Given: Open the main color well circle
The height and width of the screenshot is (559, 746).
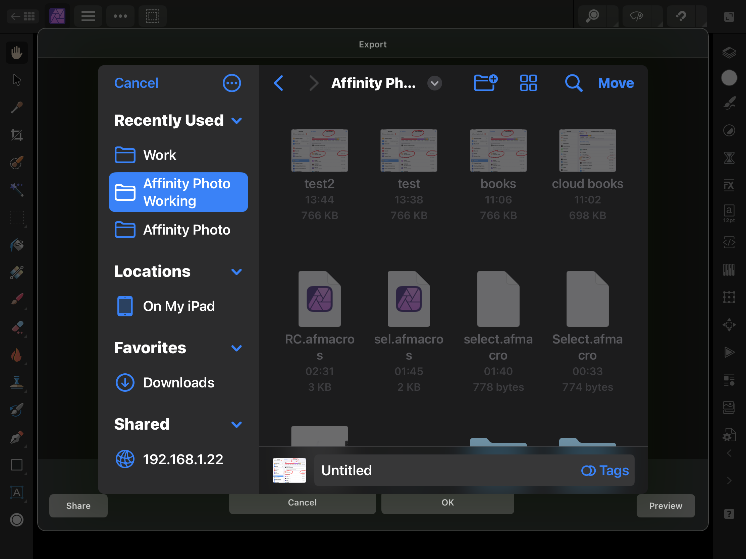Looking at the screenshot, I should [729, 78].
